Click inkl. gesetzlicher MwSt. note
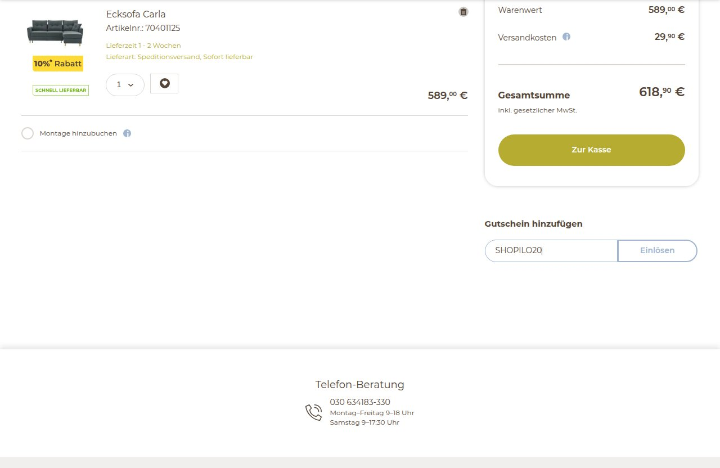 (537, 110)
